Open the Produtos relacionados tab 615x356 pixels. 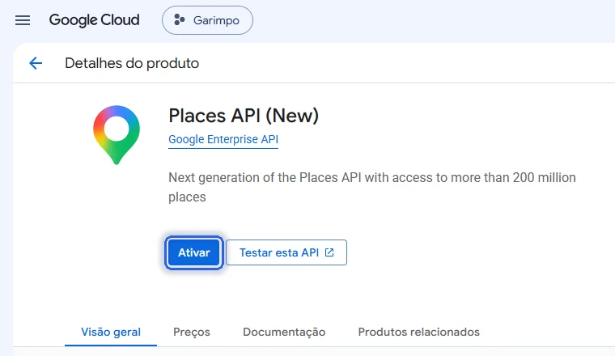point(419,332)
